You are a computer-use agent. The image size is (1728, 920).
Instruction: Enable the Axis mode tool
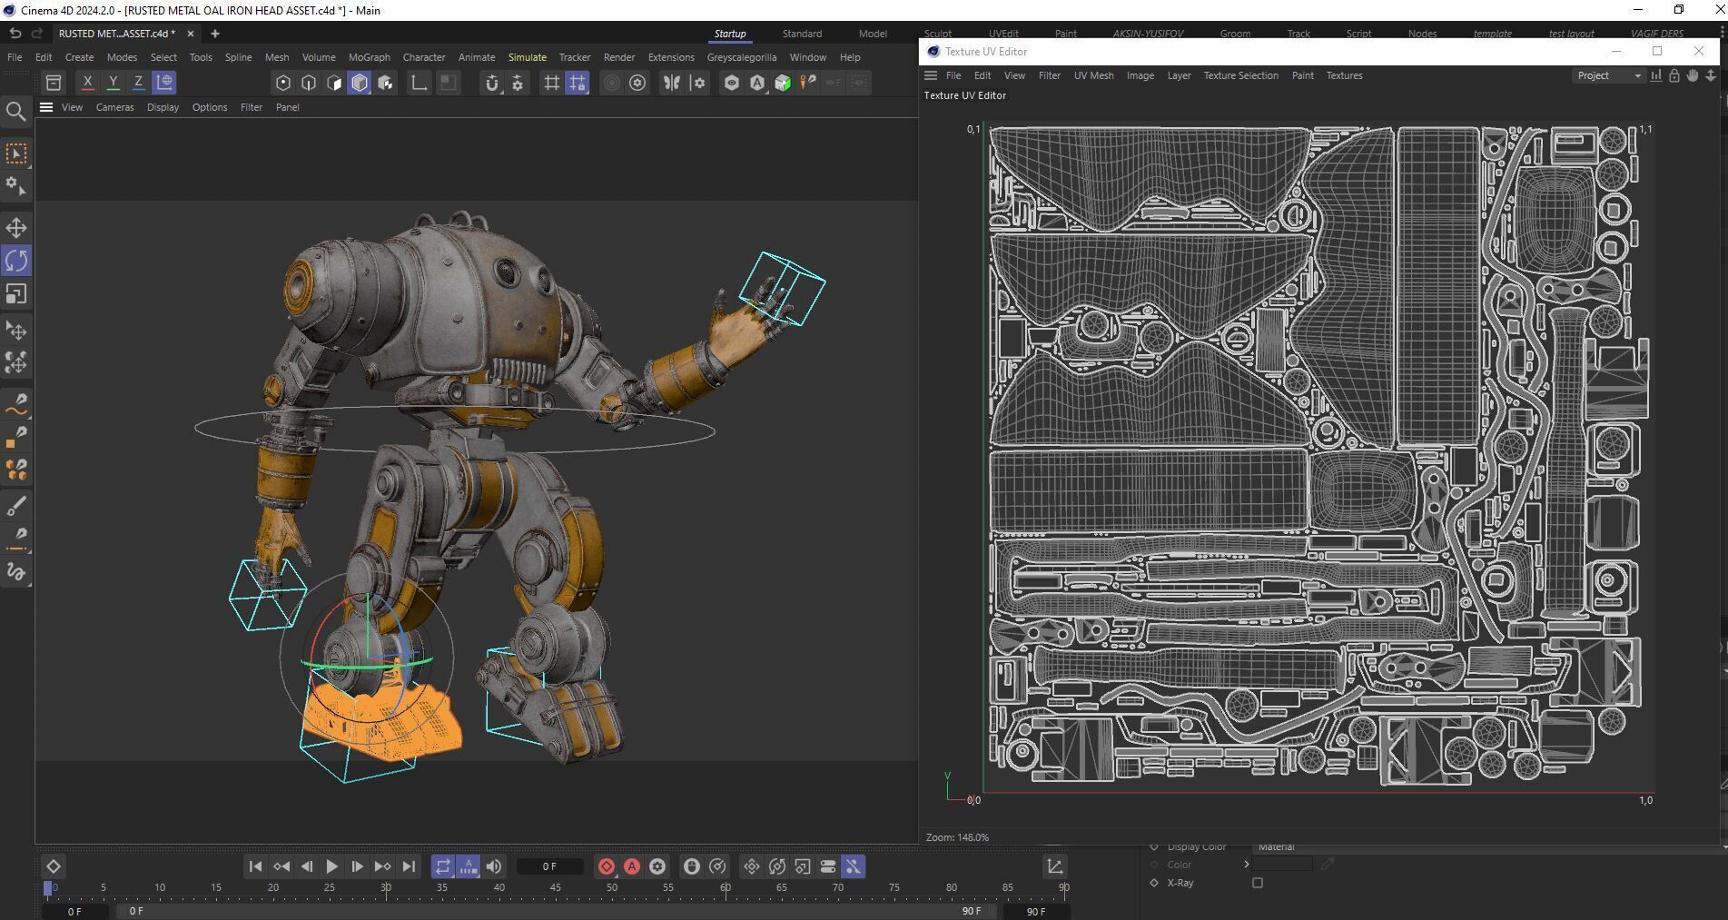point(419,83)
